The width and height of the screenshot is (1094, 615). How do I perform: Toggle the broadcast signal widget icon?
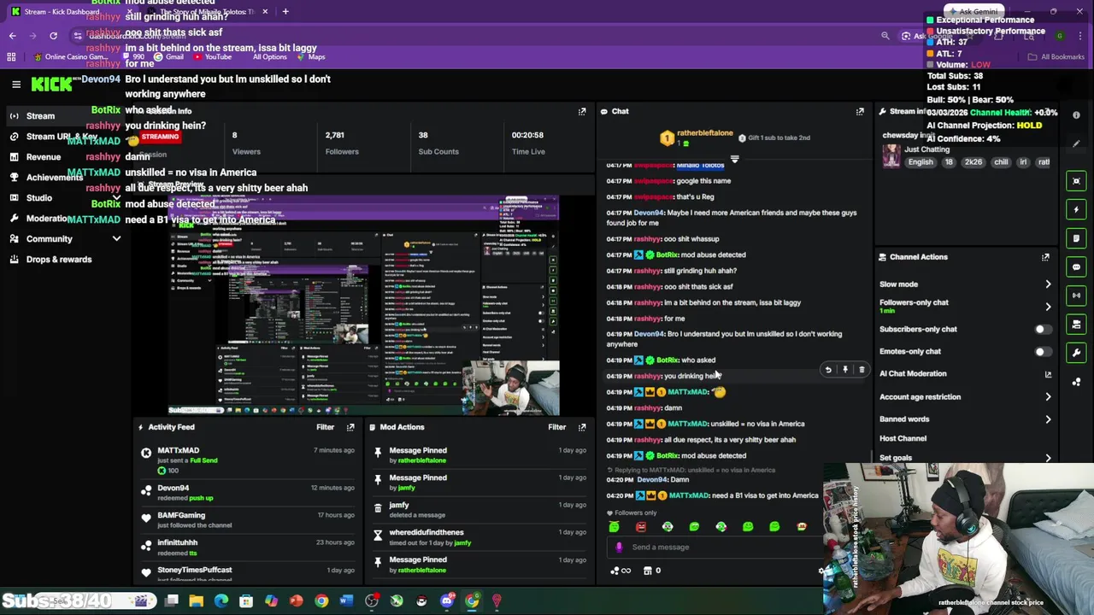(1077, 296)
